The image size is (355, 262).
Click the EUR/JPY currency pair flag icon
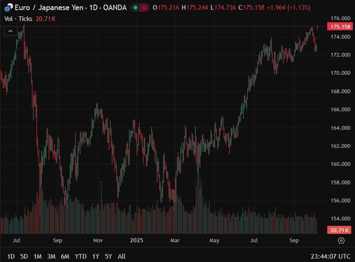[x=8, y=7]
